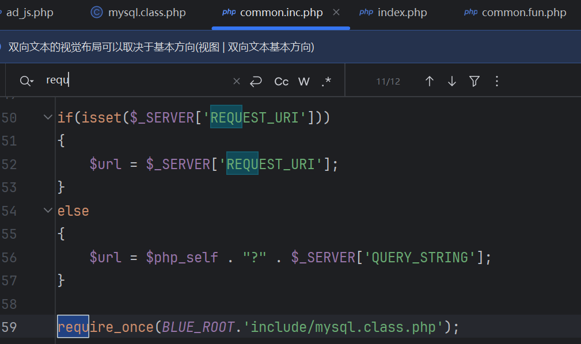Screen dimensions: 581x344
Task: Click the new line icon in search
Action: [256, 81]
